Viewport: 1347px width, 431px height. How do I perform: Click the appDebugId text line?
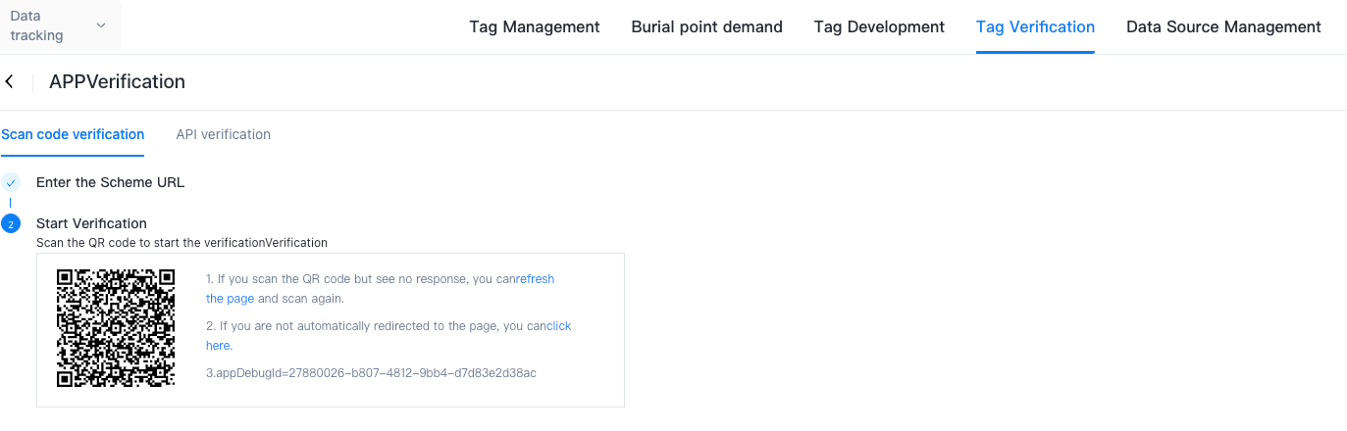point(371,373)
